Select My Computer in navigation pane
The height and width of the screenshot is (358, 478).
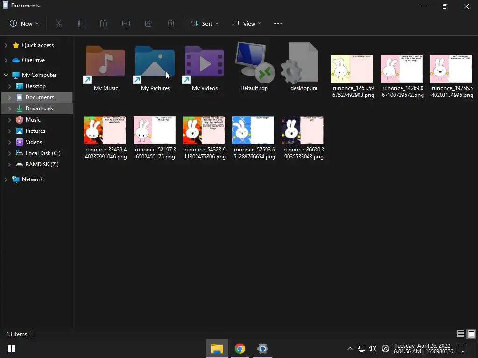pos(39,75)
